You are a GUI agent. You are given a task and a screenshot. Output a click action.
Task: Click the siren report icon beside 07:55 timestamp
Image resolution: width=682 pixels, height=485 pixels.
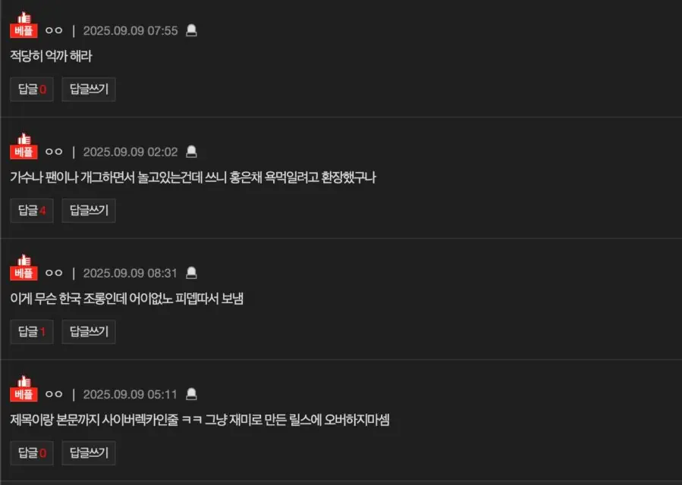coord(191,30)
